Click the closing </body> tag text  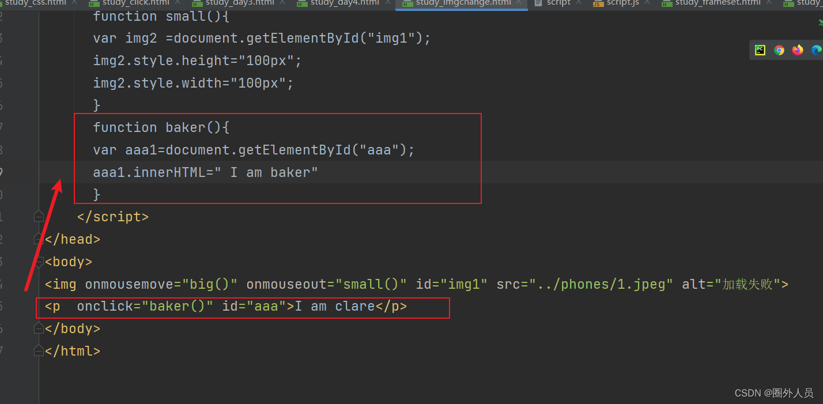pos(73,329)
